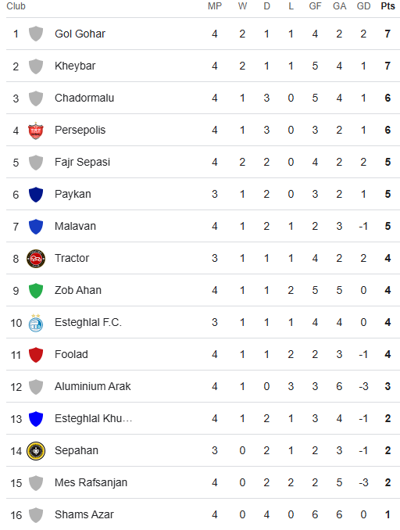400x530 pixels.
Task: Open the Gol Gohar team link
Action: 80,34
